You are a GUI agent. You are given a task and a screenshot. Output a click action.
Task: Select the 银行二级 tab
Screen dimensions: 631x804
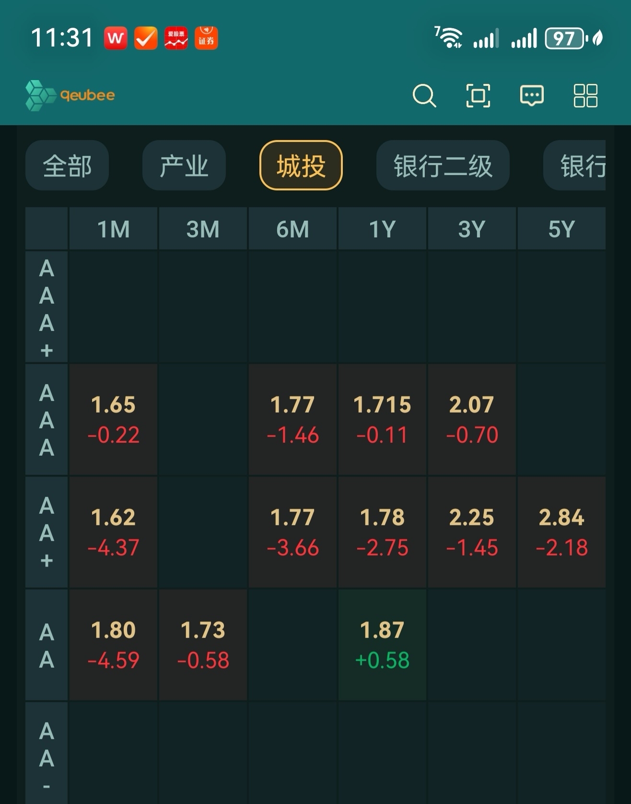[443, 166]
